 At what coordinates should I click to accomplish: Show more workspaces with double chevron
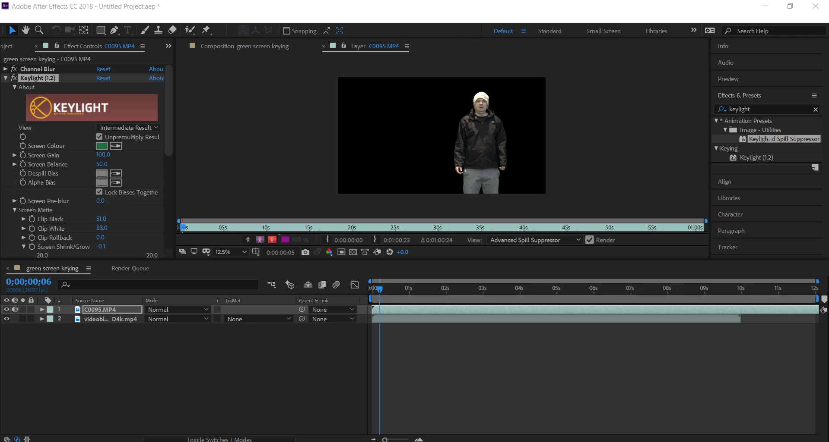click(x=694, y=30)
